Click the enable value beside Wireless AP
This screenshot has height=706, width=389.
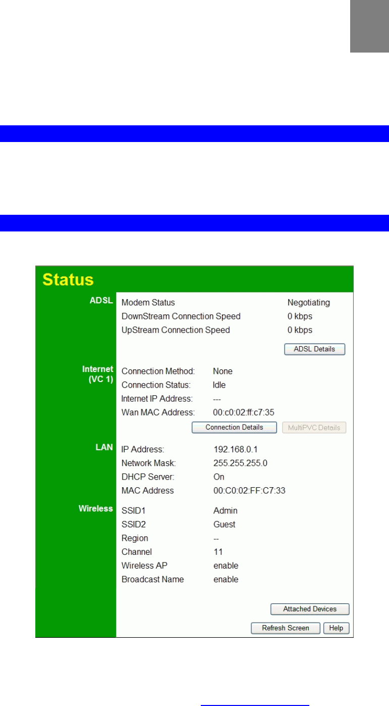(x=226, y=565)
